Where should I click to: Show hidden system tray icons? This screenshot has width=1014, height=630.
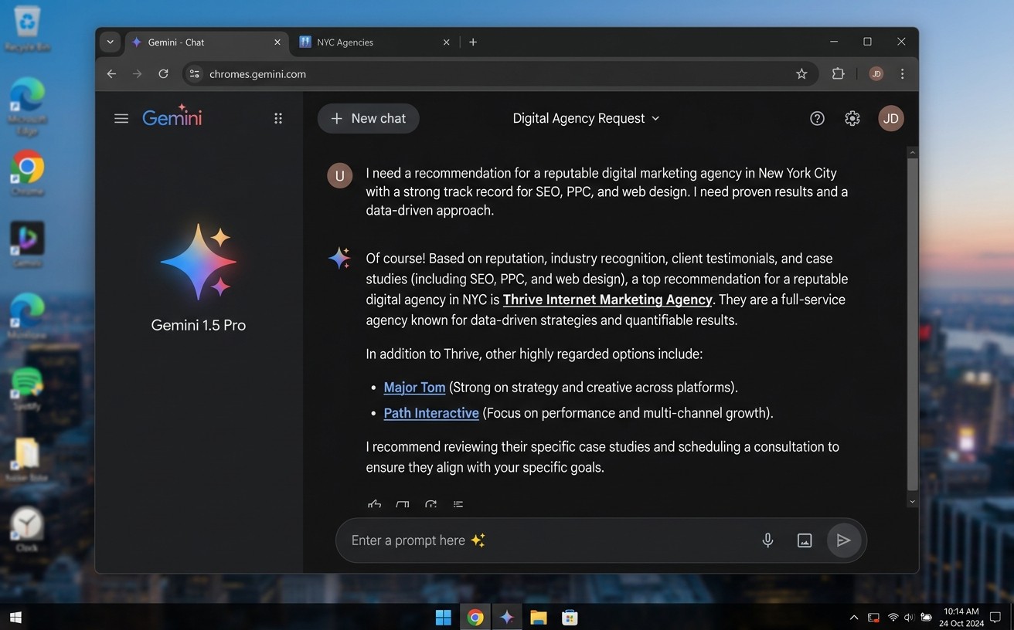click(854, 617)
